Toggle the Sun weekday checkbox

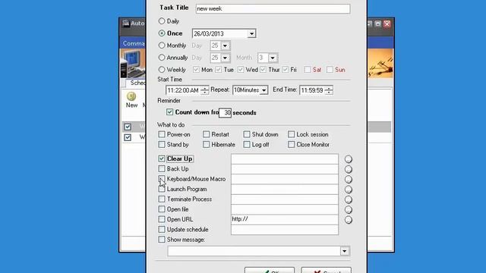pyautogui.click(x=330, y=70)
